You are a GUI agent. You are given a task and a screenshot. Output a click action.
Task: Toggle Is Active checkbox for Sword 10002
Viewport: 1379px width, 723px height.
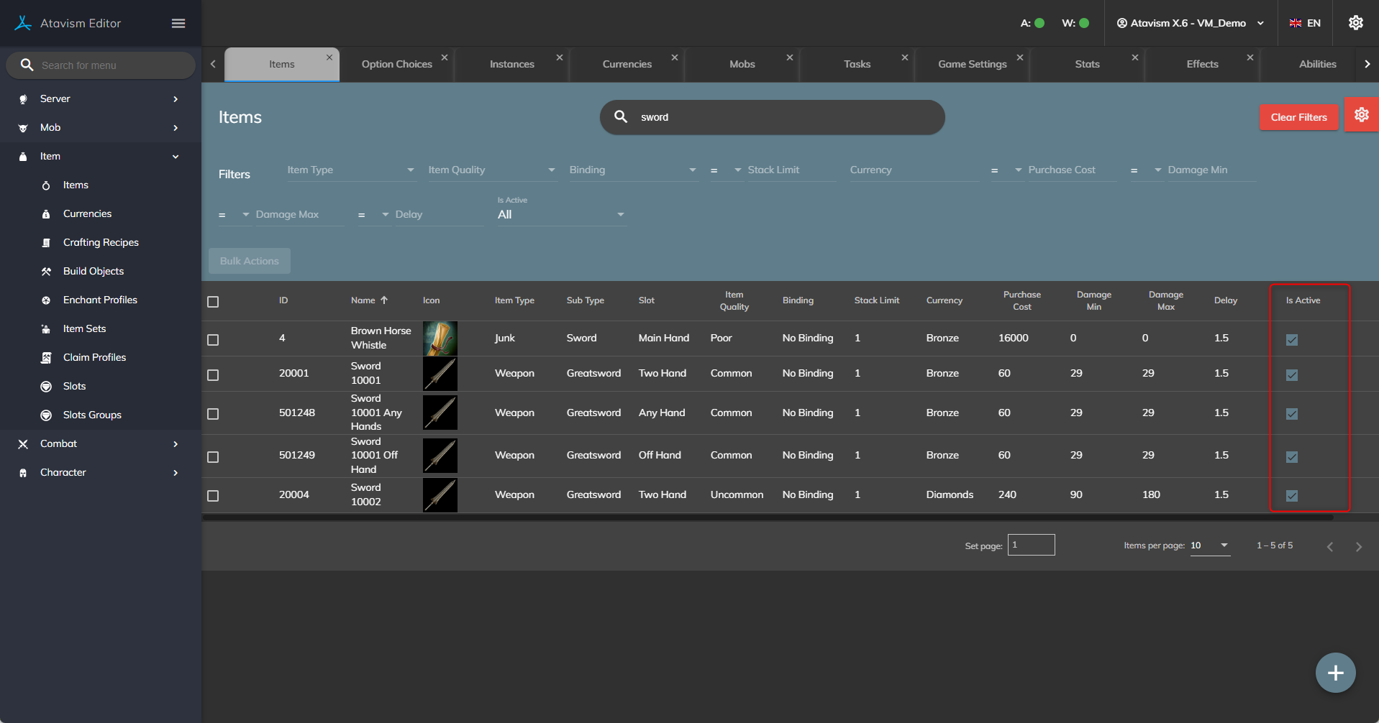click(x=1292, y=496)
